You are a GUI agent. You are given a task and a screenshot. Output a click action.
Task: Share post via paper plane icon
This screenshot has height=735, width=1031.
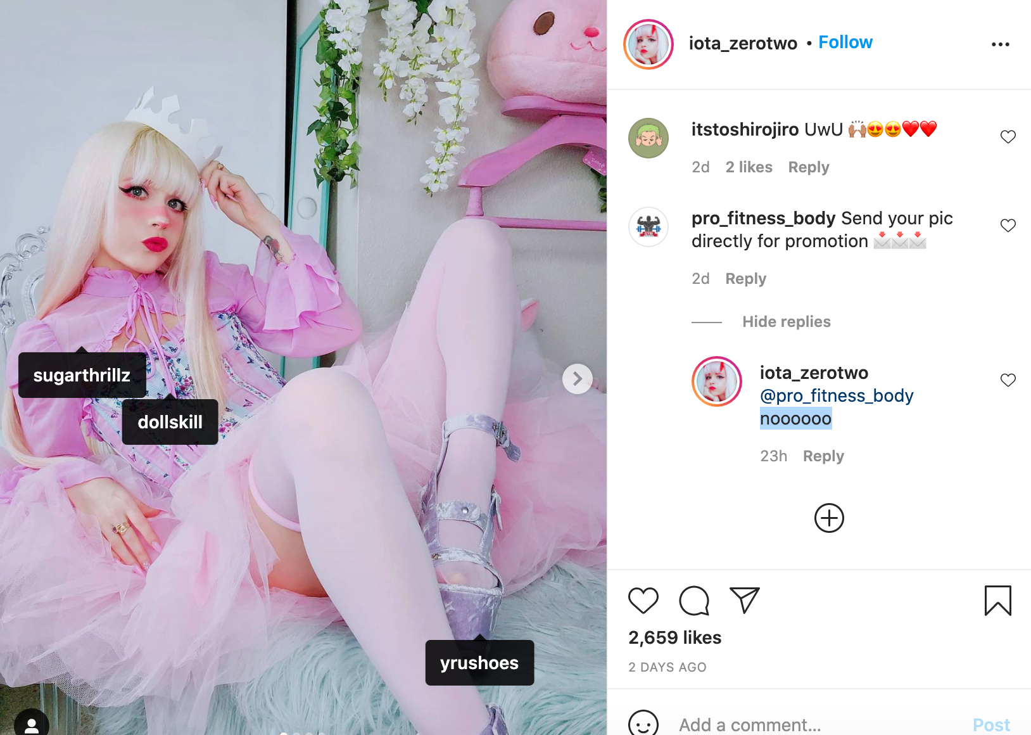tap(745, 600)
